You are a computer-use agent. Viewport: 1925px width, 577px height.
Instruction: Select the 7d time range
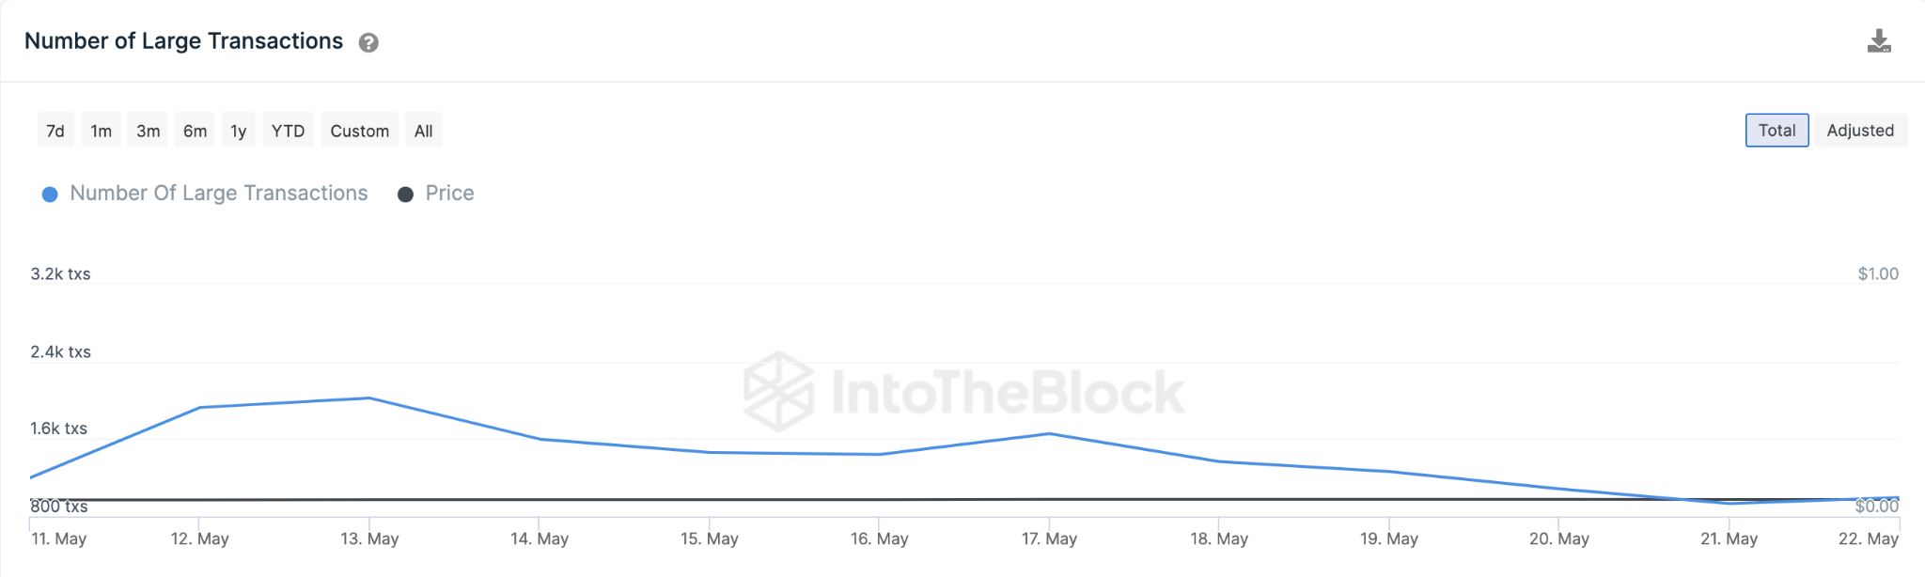click(55, 131)
